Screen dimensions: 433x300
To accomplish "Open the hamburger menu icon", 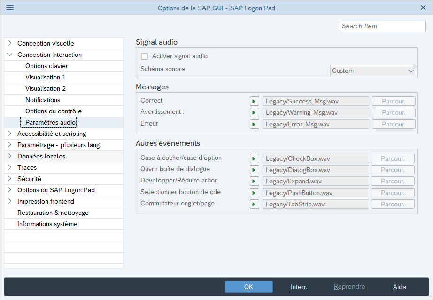I will pos(10,8).
